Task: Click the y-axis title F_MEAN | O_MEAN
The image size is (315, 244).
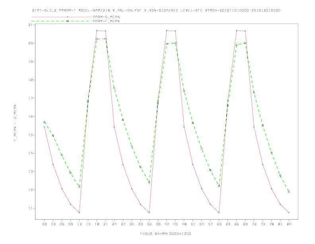Action: click(15, 123)
